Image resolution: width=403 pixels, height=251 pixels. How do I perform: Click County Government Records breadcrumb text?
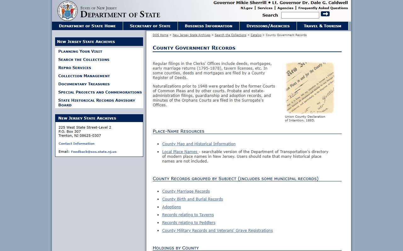(x=286, y=35)
